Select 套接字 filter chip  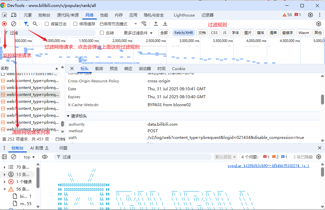(288, 33)
